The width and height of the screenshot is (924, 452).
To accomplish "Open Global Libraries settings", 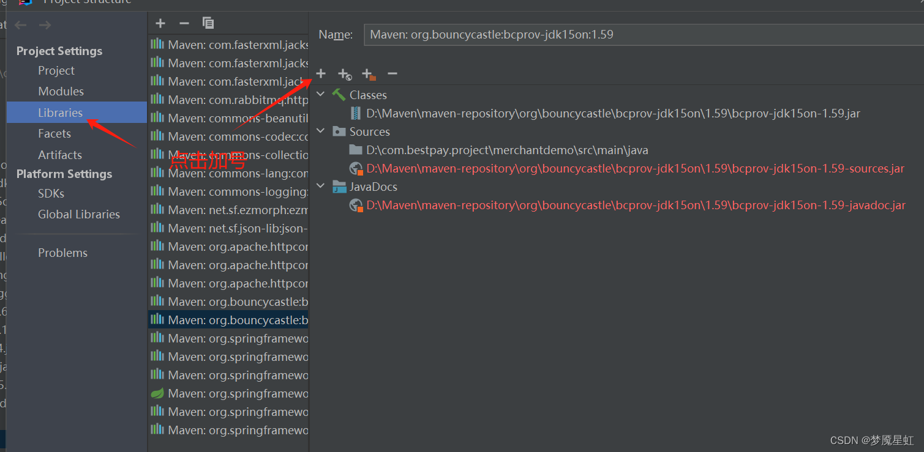I will coord(79,214).
